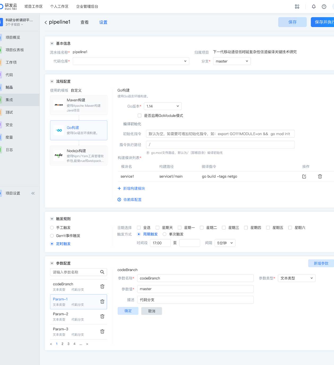Check the 全选 days checkbox
Viewport: 334px width, 365px height.
(139, 228)
